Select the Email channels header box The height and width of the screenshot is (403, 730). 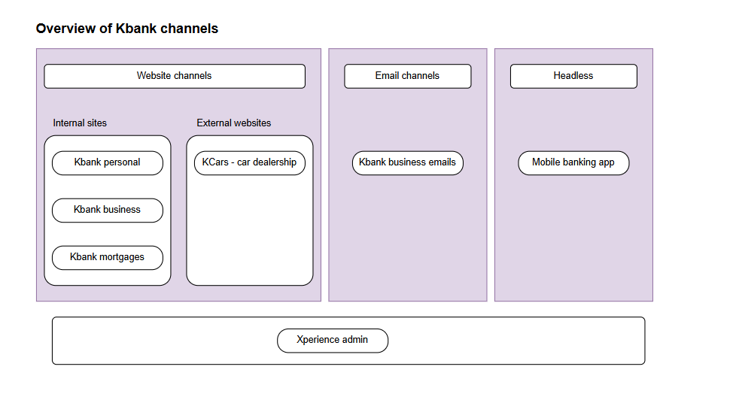[x=407, y=76]
